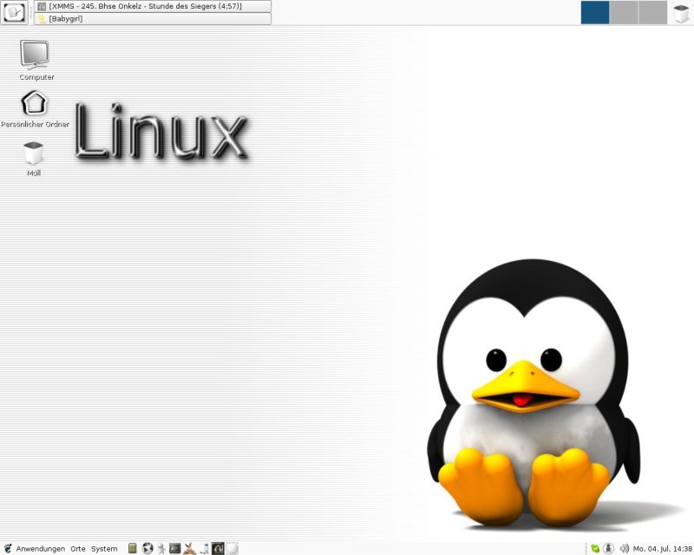This screenshot has width=694, height=555.
Task: Click the GNOME foot logo icon
Action: click(x=8, y=548)
